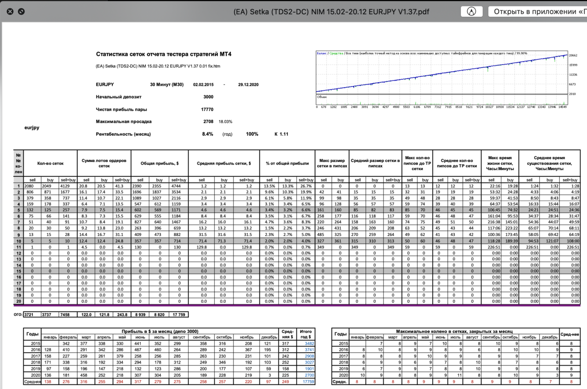Viewport: 587px width, 389px height.
Task: Click the '30 Минут (M30)' timeframe text
Action: tap(167, 84)
